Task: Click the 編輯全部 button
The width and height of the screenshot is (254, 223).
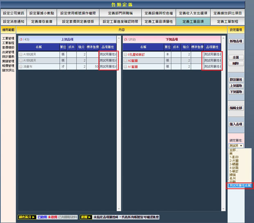Action: (x=236, y=108)
